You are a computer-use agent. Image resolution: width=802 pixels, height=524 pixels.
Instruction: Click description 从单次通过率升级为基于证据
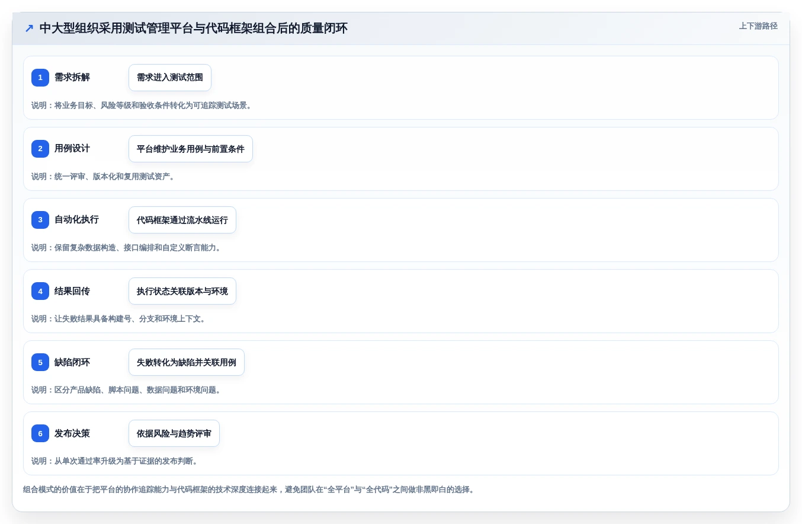pos(114,461)
